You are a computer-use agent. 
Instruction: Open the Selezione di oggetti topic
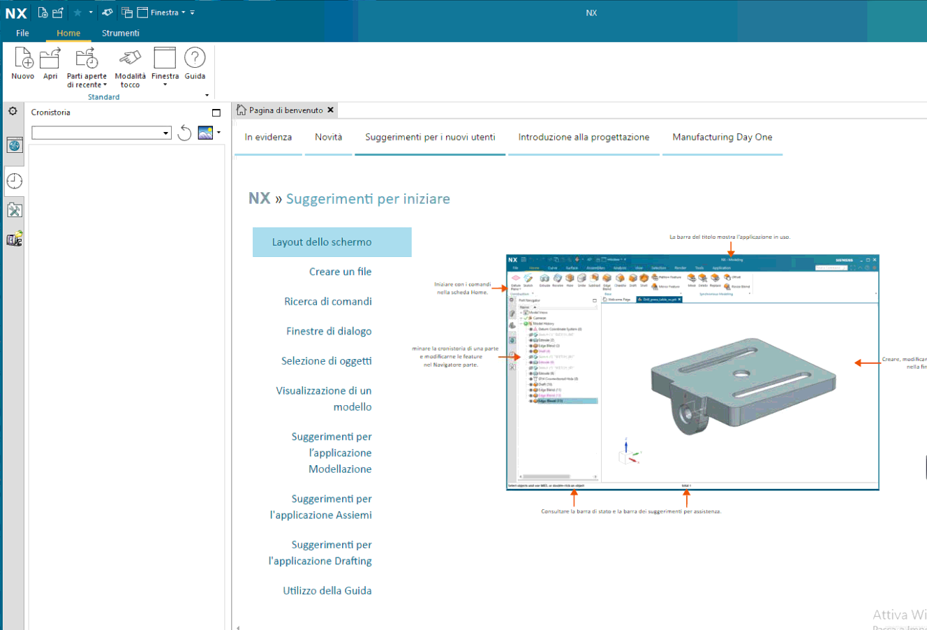click(x=326, y=360)
